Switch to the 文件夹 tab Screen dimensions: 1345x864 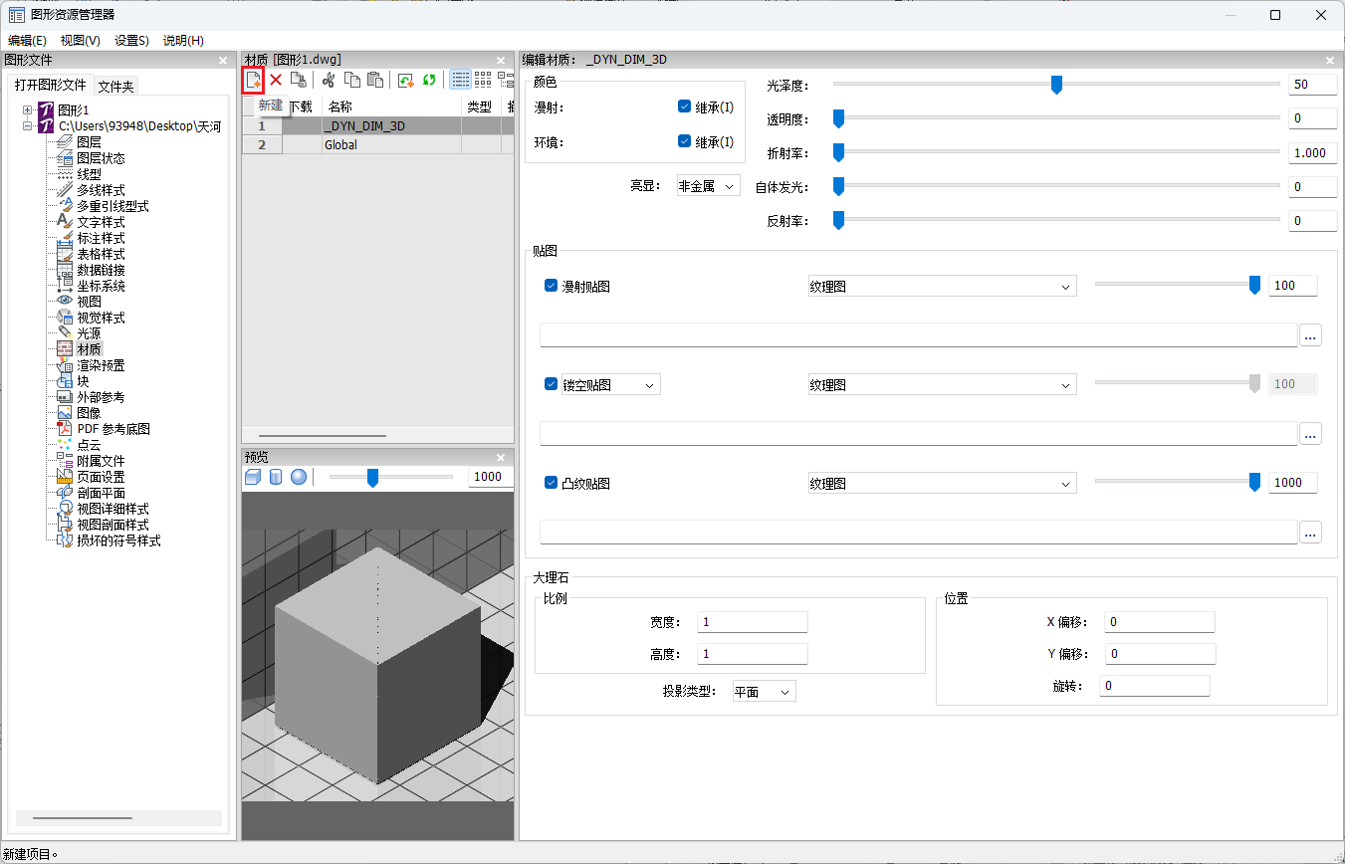tap(115, 87)
